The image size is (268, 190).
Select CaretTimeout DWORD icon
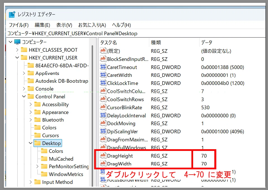pos(103,67)
